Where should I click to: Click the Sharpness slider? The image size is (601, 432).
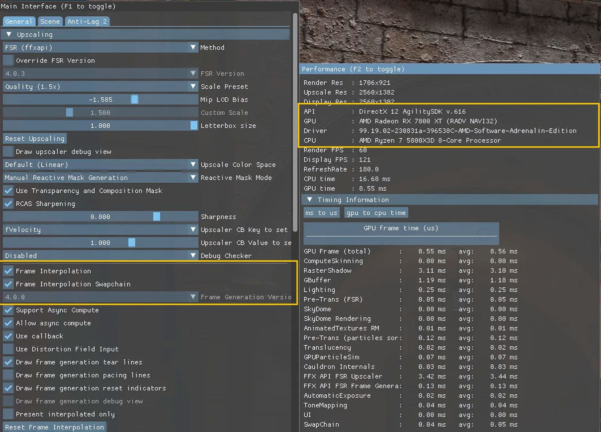[100, 217]
